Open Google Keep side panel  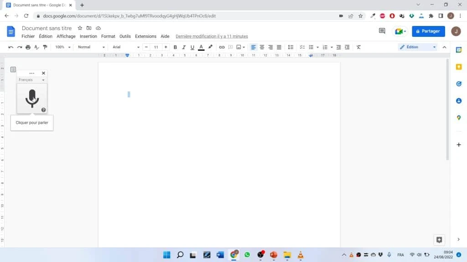[459, 67]
